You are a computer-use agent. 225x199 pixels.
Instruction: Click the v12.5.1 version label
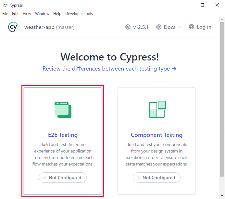click(141, 27)
